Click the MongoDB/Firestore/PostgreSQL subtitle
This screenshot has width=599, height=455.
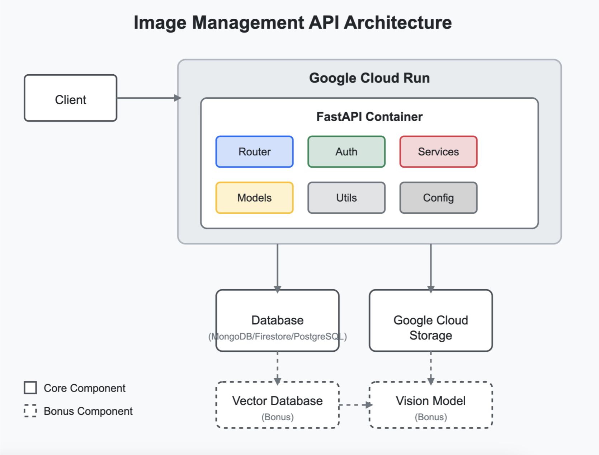click(x=277, y=337)
